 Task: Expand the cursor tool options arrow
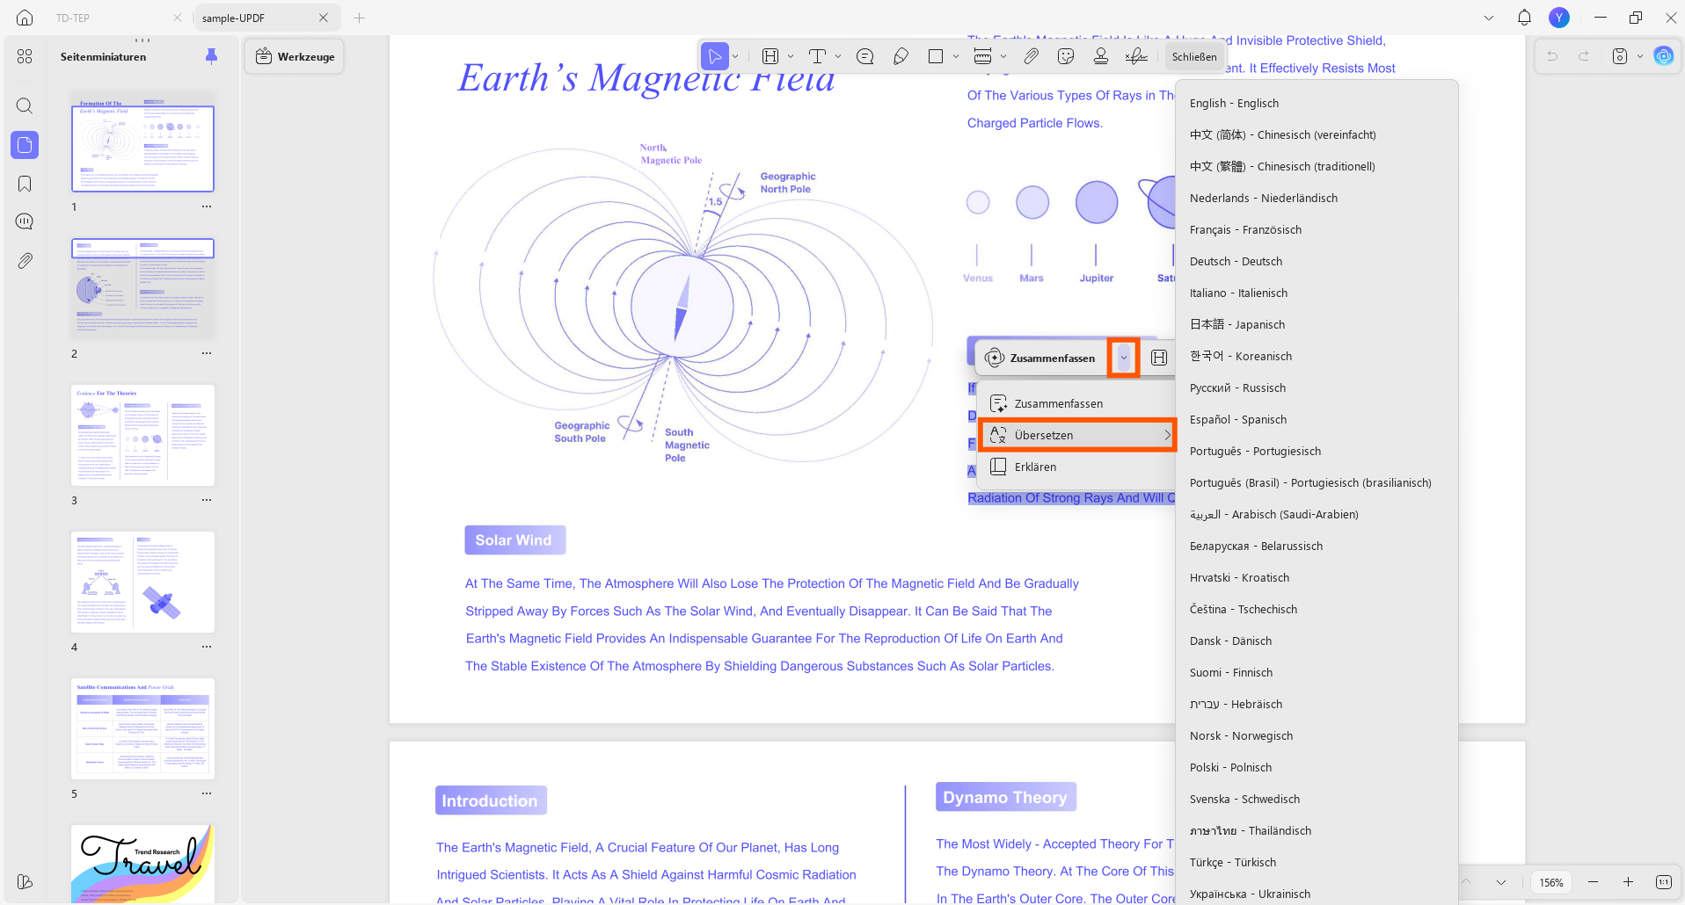tap(735, 56)
